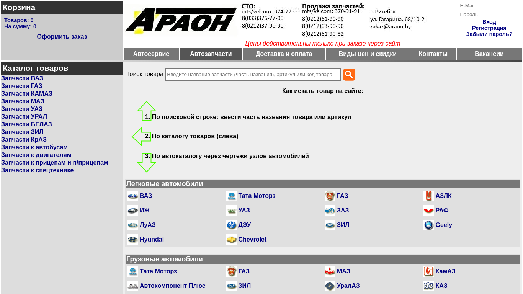
Task: Open the Вакансии menu item
Action: tap(489, 54)
